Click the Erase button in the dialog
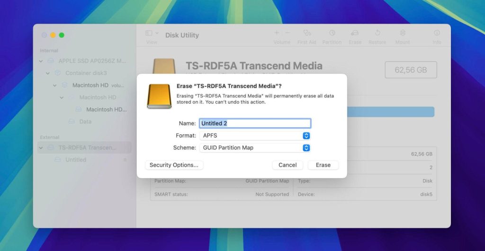The width and height of the screenshot is (485, 251). [x=323, y=165]
